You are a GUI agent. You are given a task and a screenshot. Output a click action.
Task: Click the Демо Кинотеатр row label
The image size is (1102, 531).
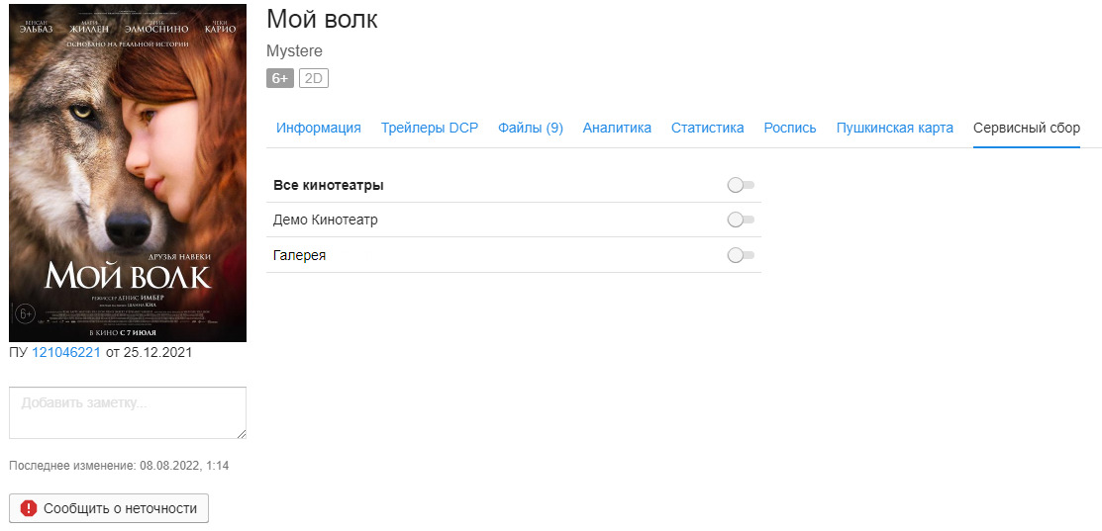[326, 220]
